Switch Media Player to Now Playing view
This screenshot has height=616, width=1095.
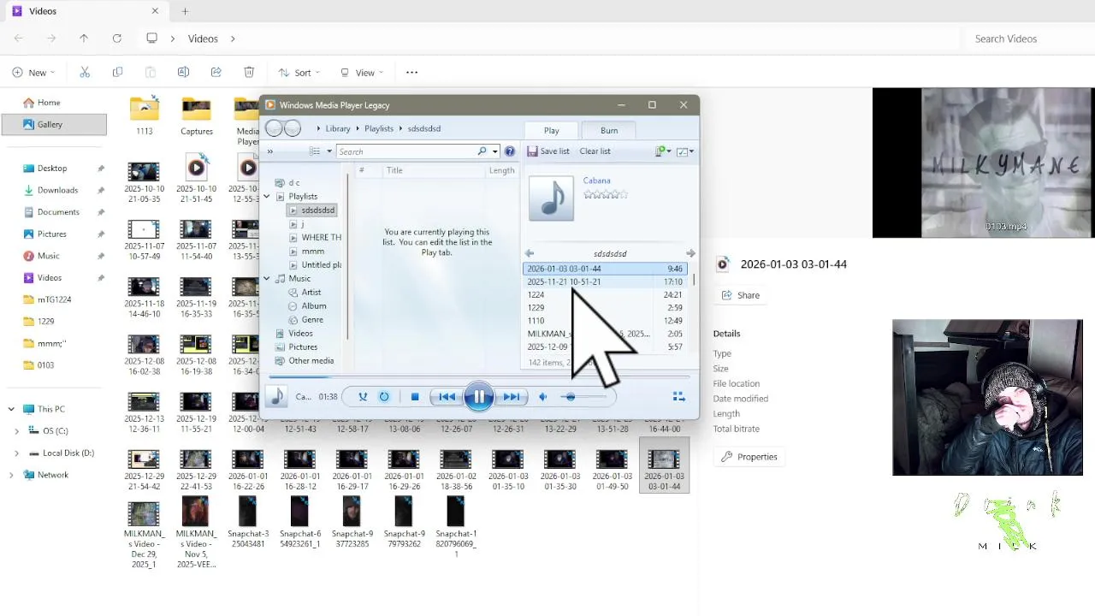click(x=678, y=397)
